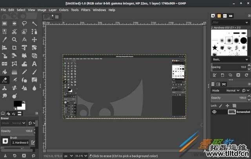Activate the Zoom magnifier tool
The image size is (251, 159).
[x=15, y=40]
